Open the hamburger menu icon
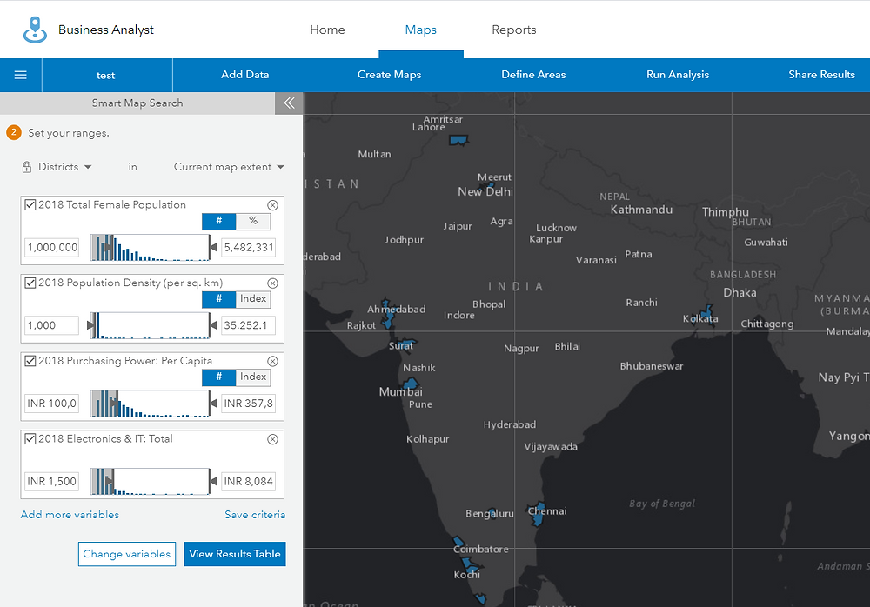Viewport: 870px width, 607px height. point(21,75)
